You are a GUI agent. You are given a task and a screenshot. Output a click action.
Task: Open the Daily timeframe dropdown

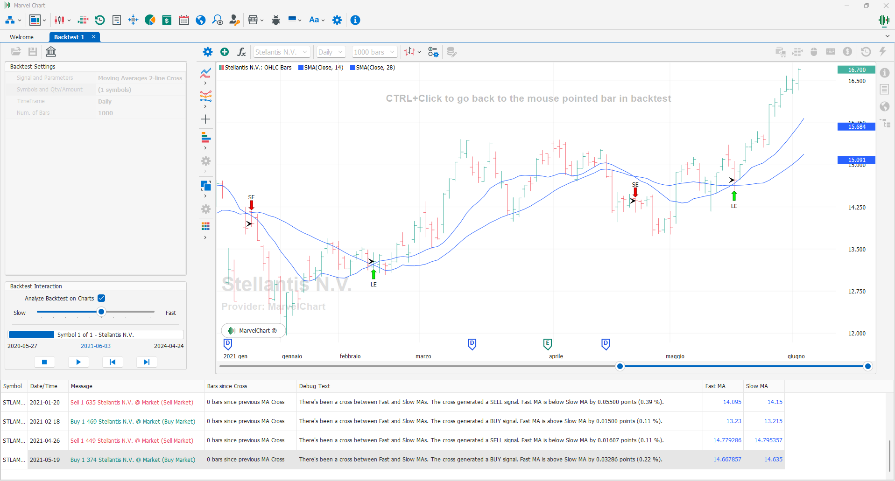tap(331, 52)
